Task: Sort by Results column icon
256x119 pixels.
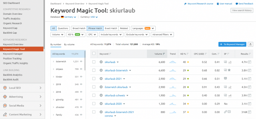Action: point(250,54)
